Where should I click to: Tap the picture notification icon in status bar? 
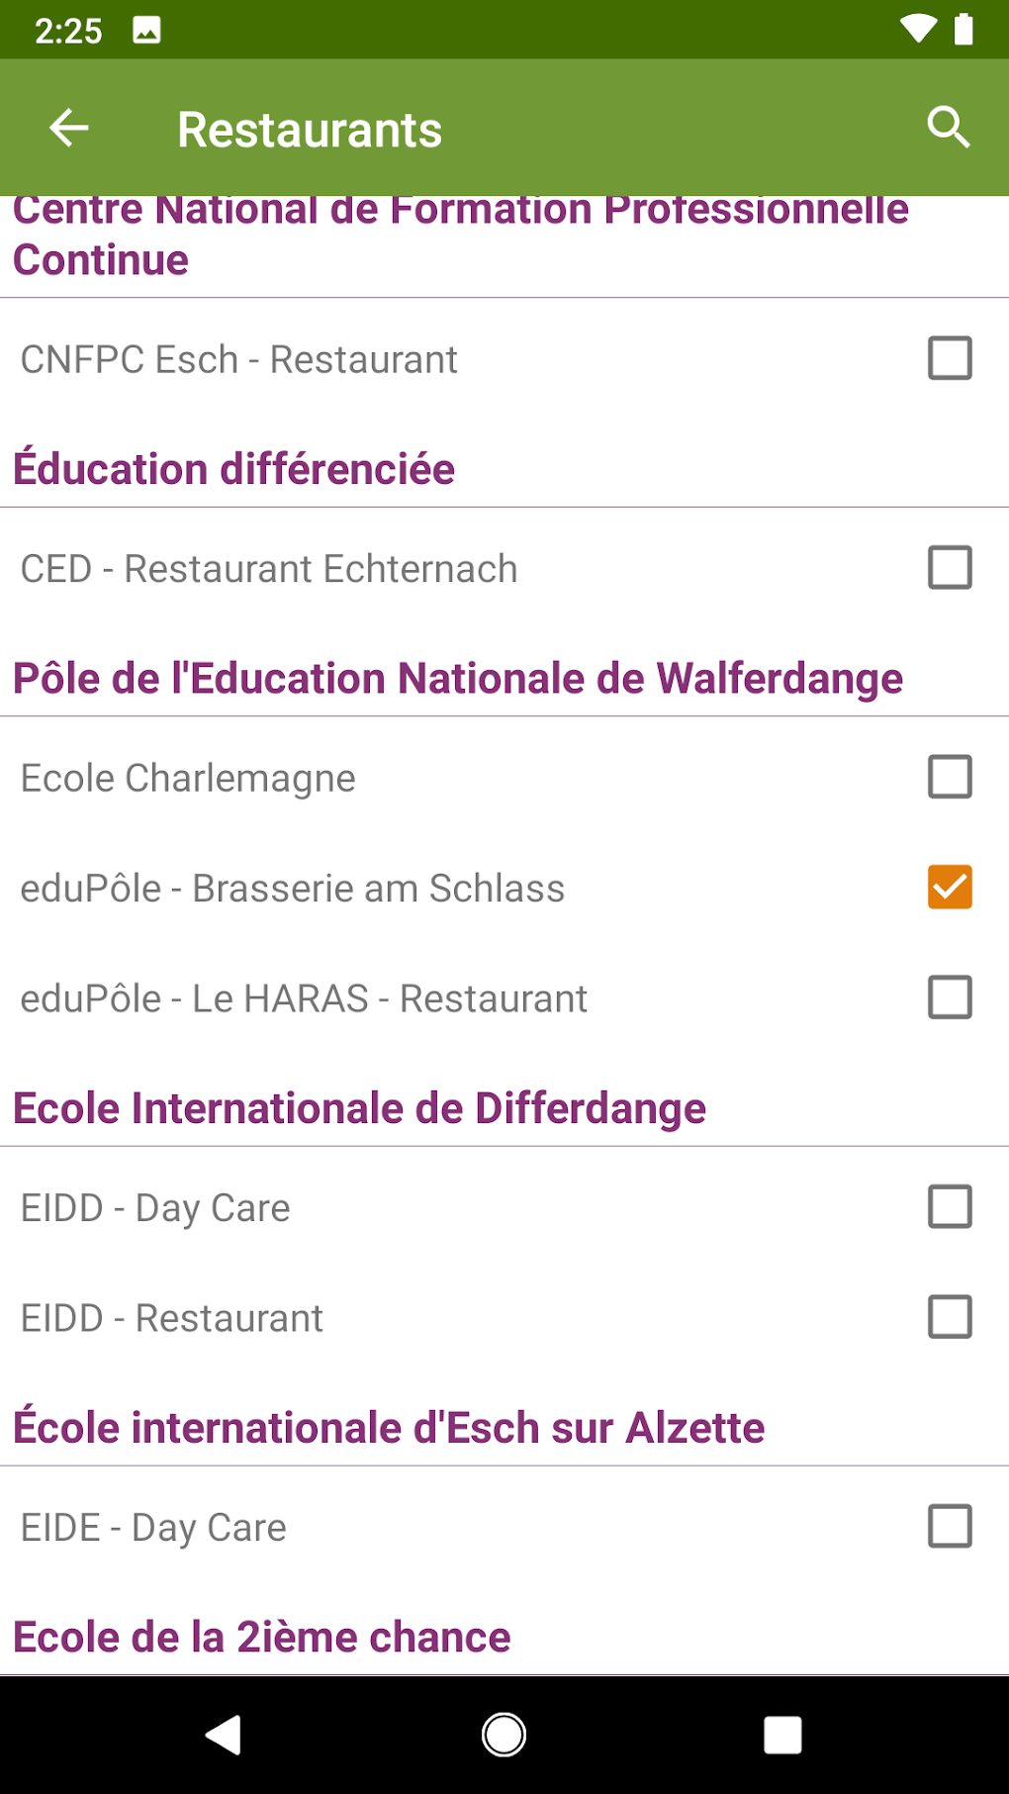[x=146, y=31]
